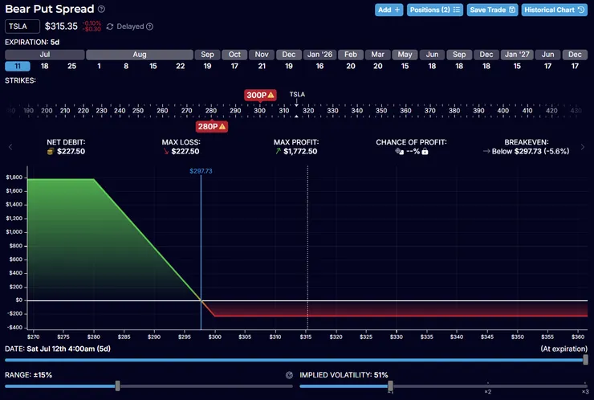
Task: Click the lock icon in Chance of Profit
Action: tap(425, 152)
